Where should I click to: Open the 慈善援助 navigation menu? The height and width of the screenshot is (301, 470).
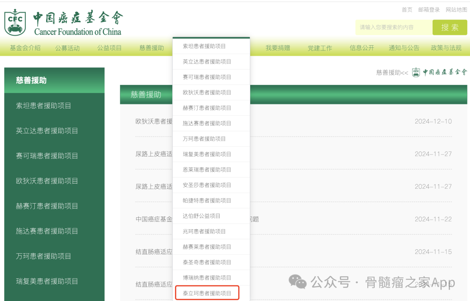click(x=152, y=48)
